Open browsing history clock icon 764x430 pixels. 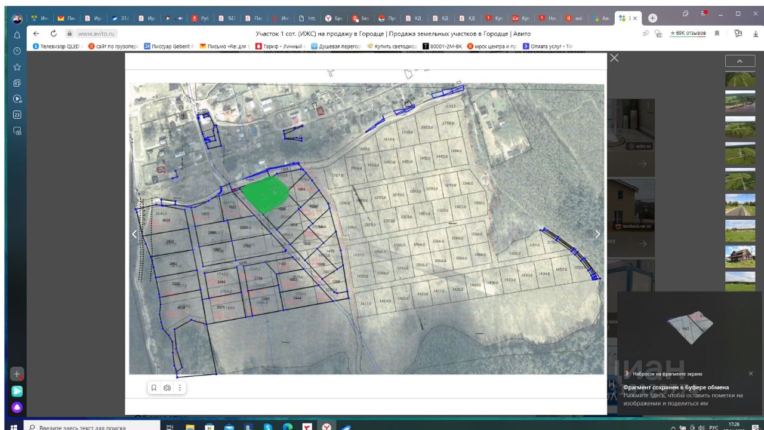[x=17, y=51]
